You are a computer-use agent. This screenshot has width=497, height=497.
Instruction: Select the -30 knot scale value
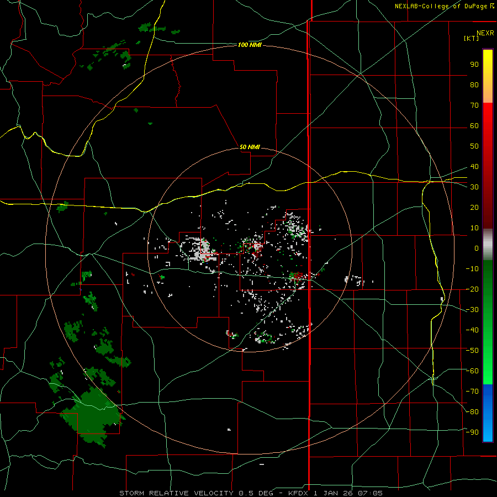(x=472, y=310)
